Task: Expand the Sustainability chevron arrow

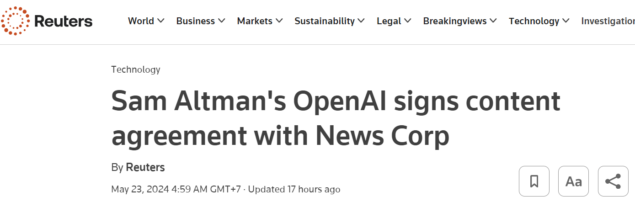Action: [361, 21]
